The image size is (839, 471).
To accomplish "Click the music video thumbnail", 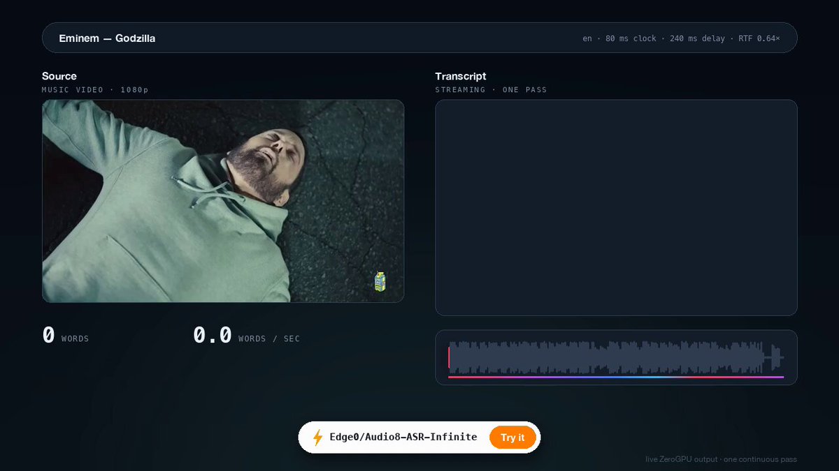I will click(223, 201).
